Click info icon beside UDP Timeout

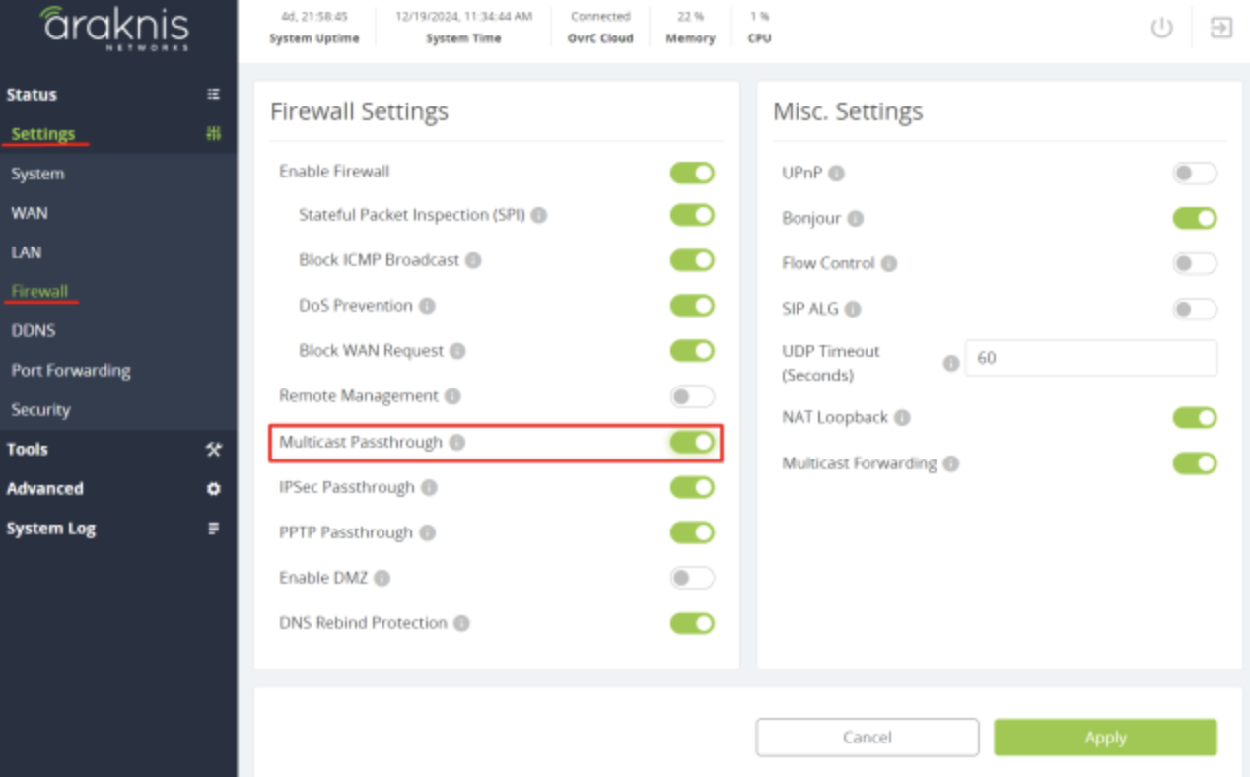(950, 363)
